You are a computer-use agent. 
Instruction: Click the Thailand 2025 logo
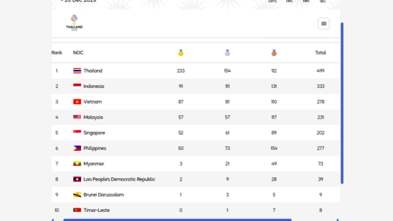(74, 23)
